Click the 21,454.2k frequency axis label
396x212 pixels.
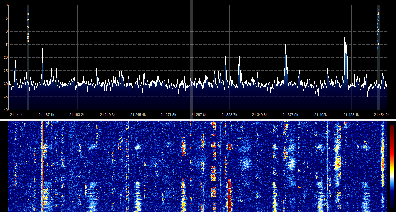(x=382, y=115)
